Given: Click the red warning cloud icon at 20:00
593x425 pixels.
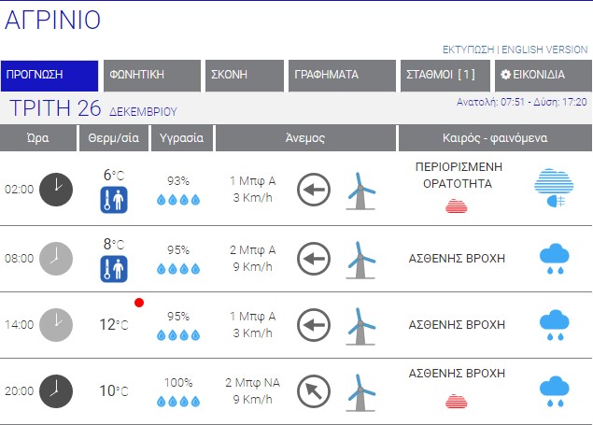Looking at the screenshot, I should (458, 402).
